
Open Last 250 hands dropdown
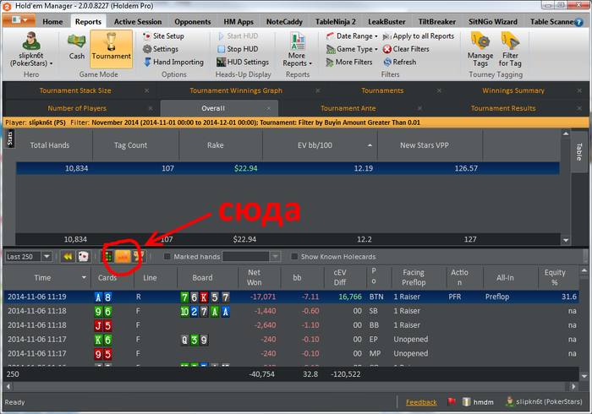pyautogui.click(x=47, y=257)
